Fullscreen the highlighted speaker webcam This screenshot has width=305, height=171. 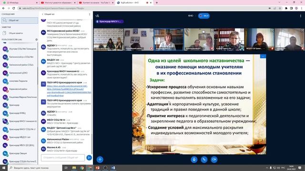tap(182, 30)
